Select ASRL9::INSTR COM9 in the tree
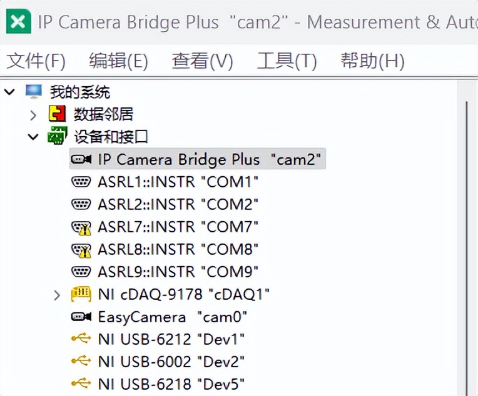478x396 pixels. tap(178, 272)
